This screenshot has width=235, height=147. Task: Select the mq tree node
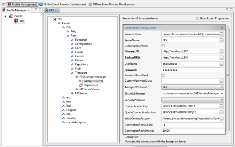[68, 114]
